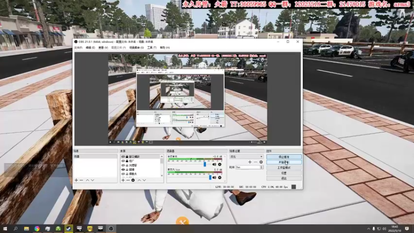Move the scene up in the Scenes panel
Image resolution: width=414 pixels, height=233 pixels.
point(87,180)
